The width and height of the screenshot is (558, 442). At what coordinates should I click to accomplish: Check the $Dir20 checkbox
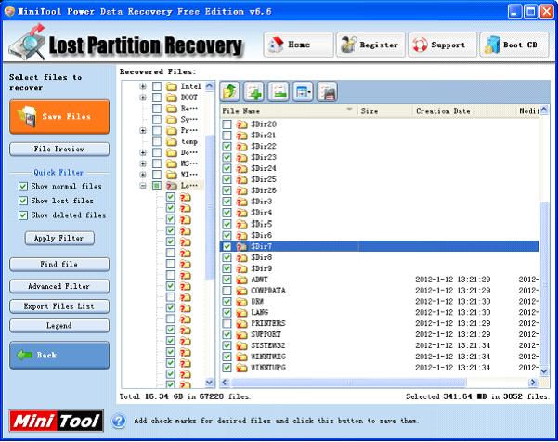[x=227, y=124]
